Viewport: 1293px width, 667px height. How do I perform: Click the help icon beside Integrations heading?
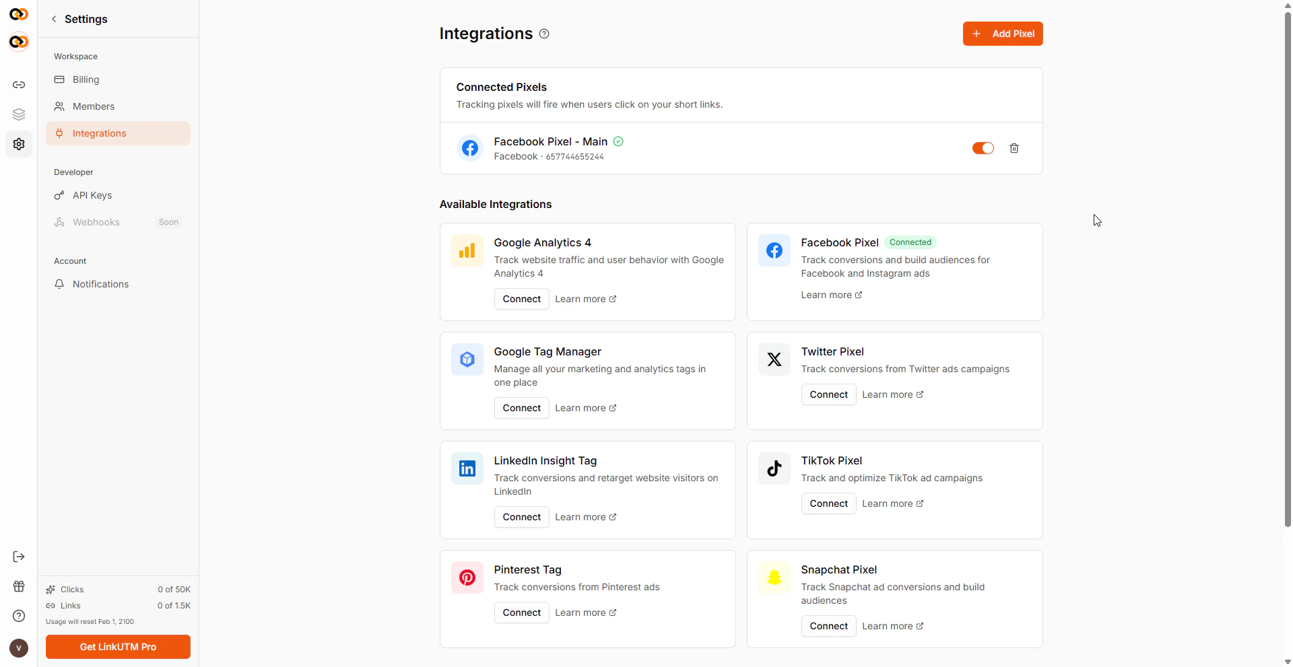(x=544, y=34)
